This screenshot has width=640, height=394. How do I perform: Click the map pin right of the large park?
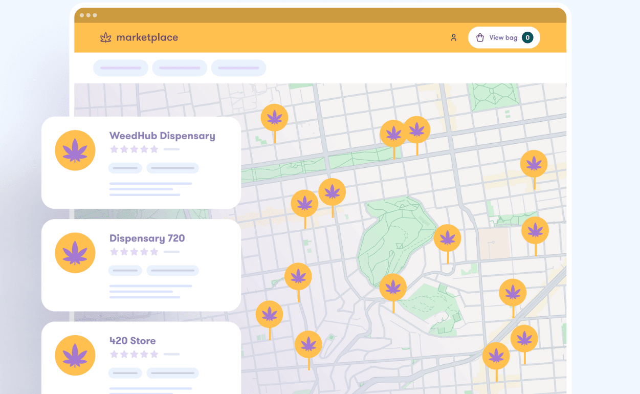coord(448,238)
